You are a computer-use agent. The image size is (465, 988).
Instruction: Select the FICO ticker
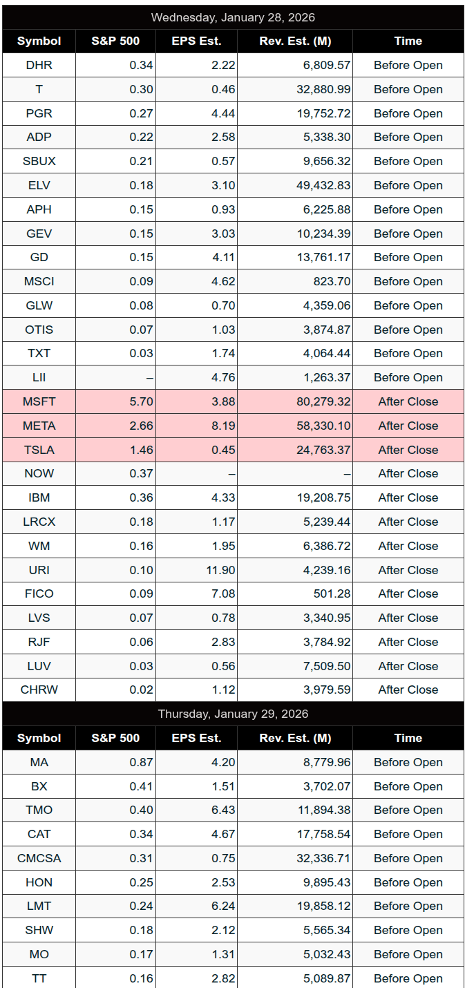39,593
